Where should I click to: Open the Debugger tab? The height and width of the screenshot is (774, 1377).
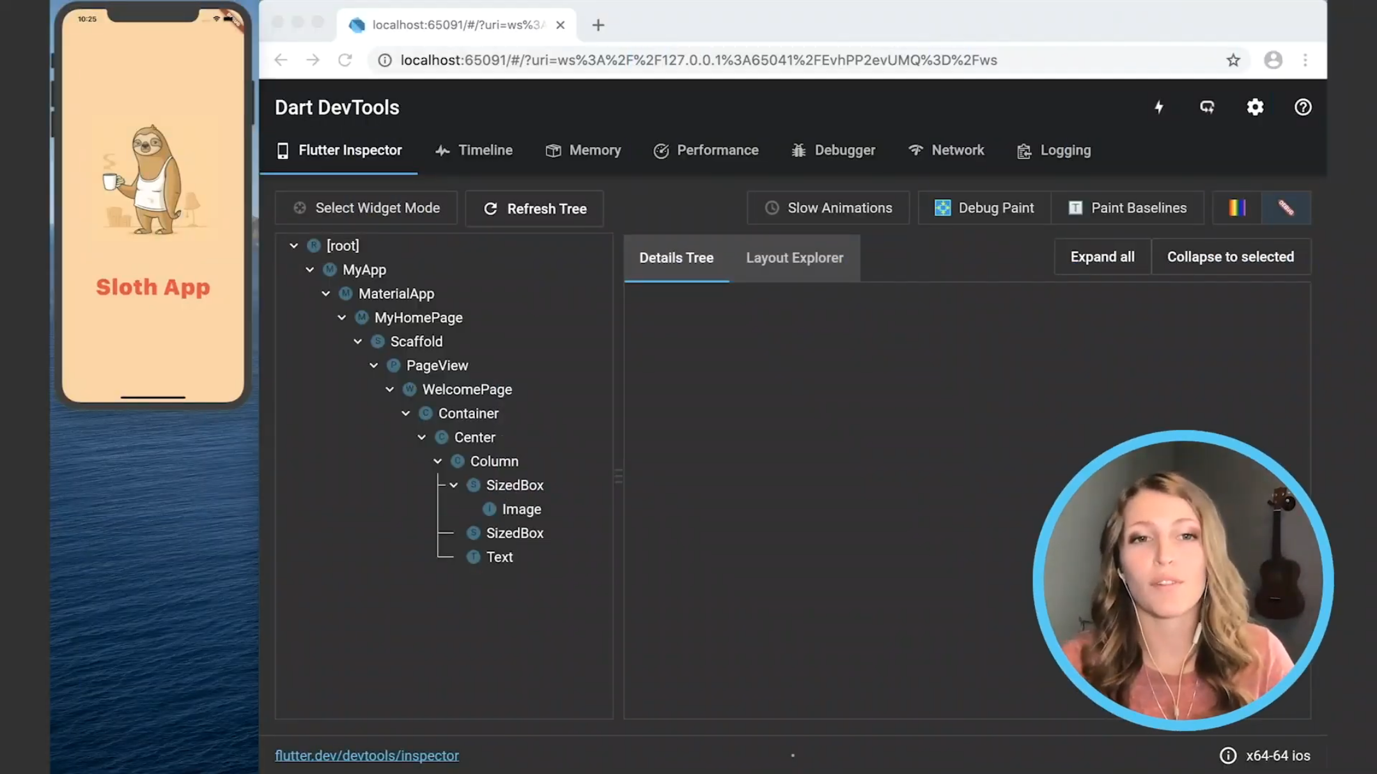(x=832, y=150)
